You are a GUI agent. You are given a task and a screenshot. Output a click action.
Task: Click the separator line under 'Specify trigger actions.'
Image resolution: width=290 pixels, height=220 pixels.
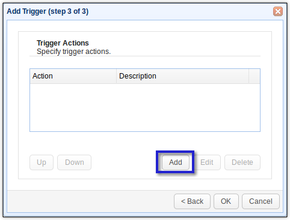coord(145,56)
